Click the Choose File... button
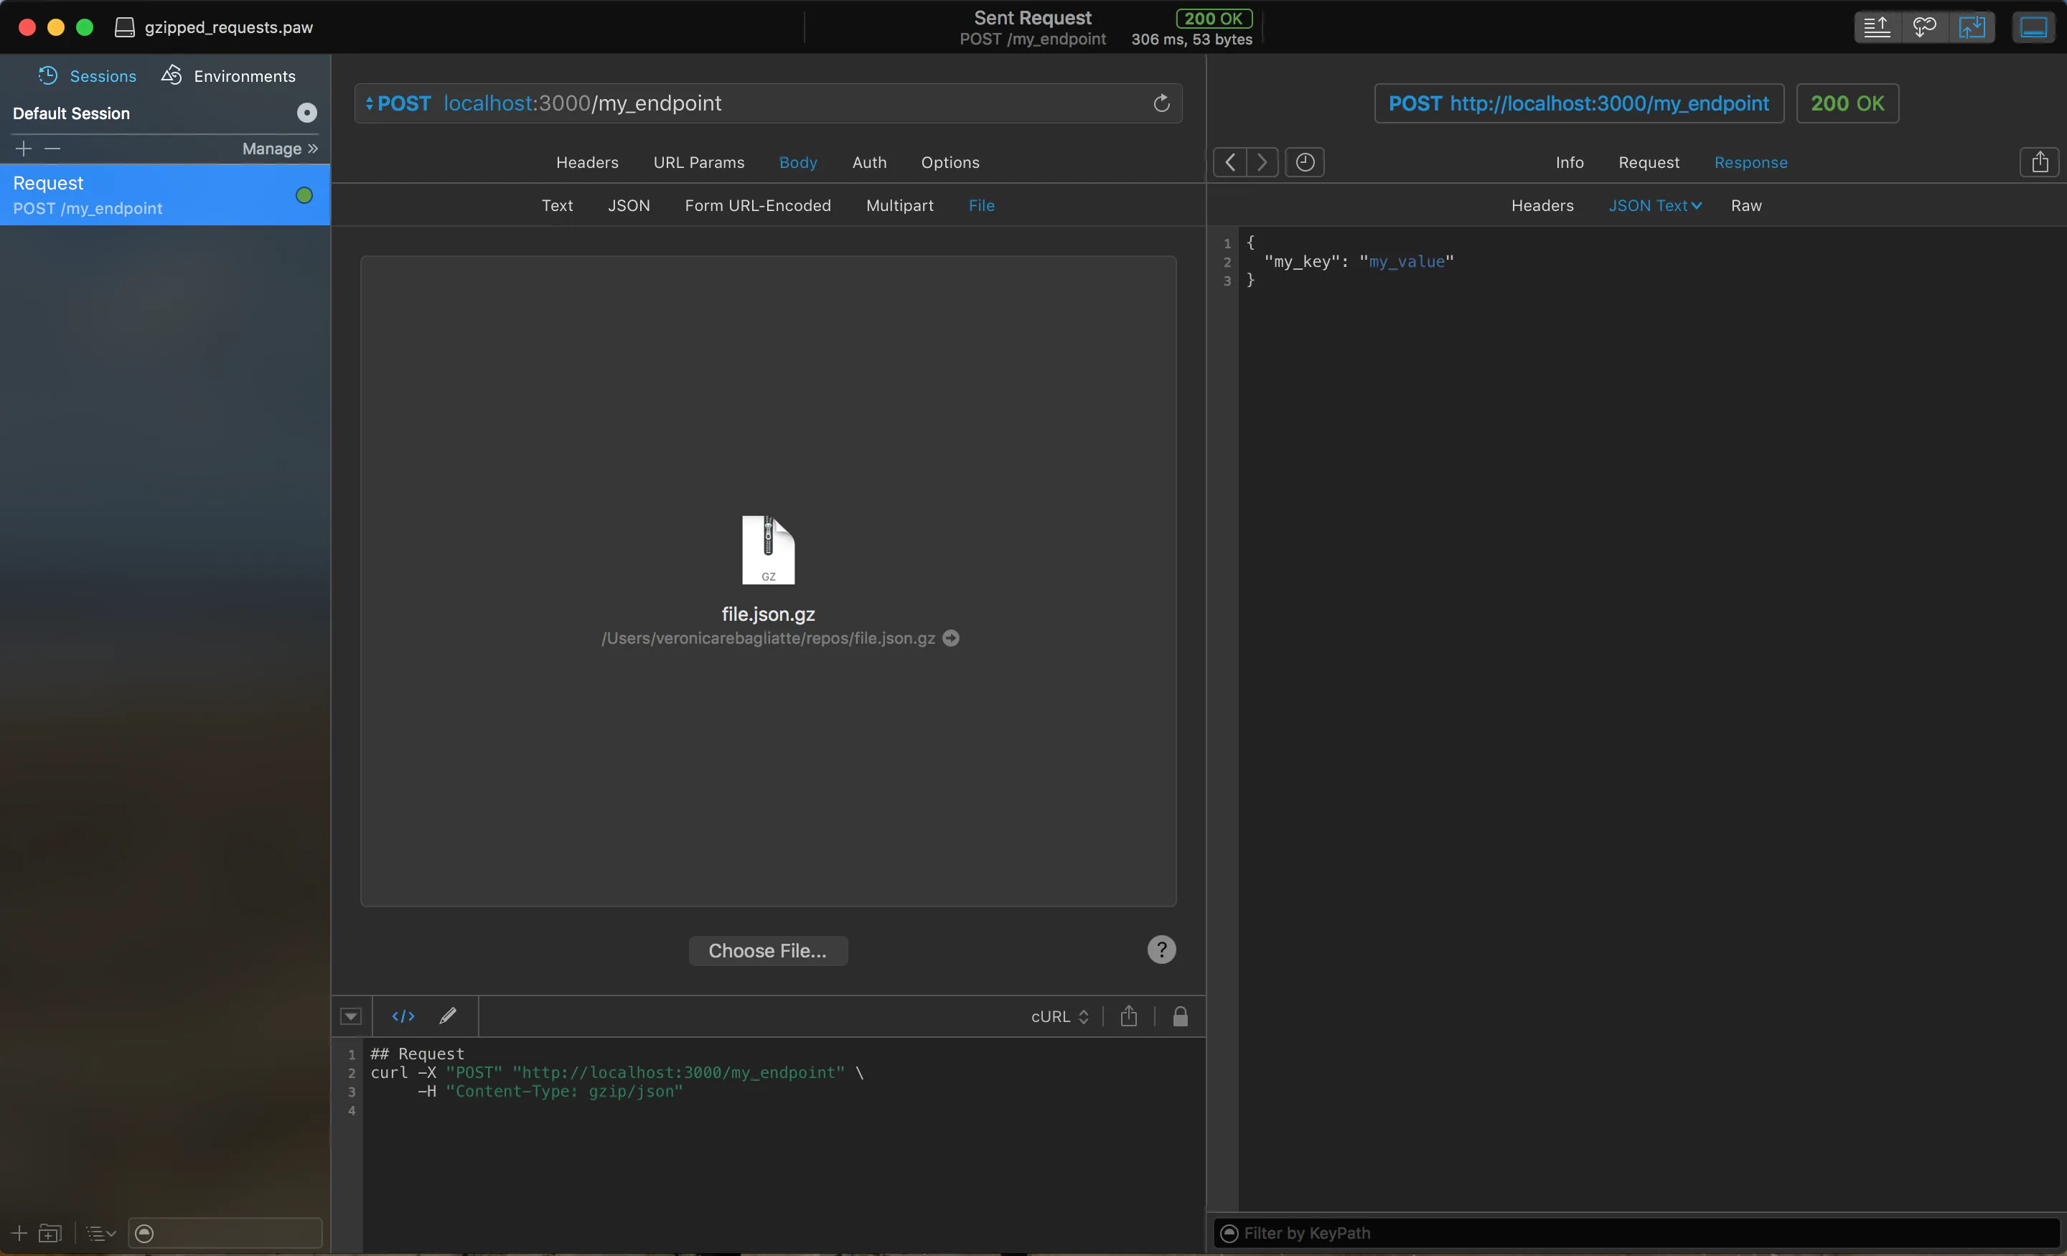This screenshot has width=2067, height=1256. pyautogui.click(x=767, y=950)
